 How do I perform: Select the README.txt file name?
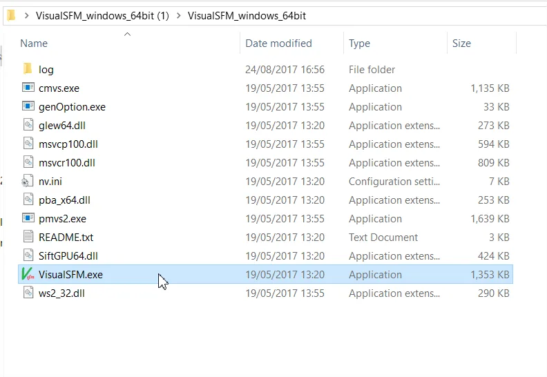coord(66,238)
